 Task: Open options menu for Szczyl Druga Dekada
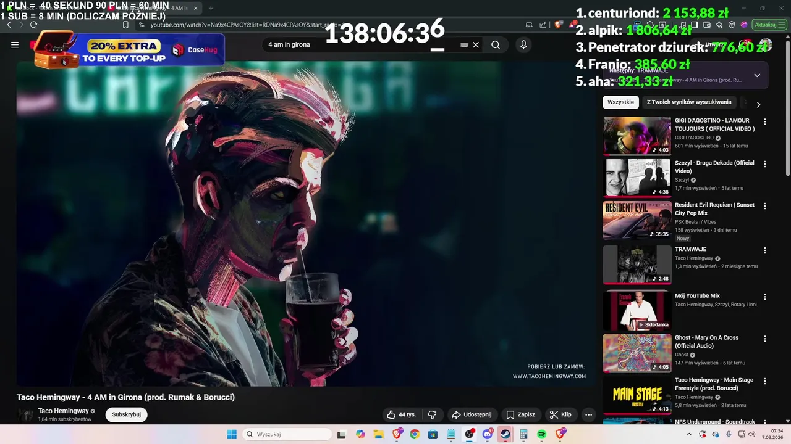click(x=765, y=164)
